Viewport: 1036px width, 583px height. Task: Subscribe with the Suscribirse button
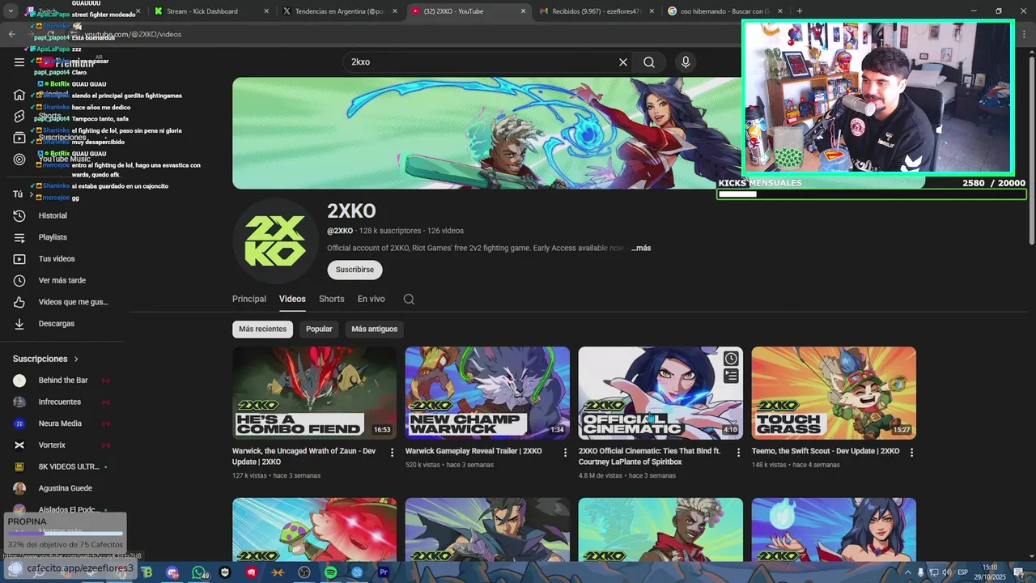355,270
